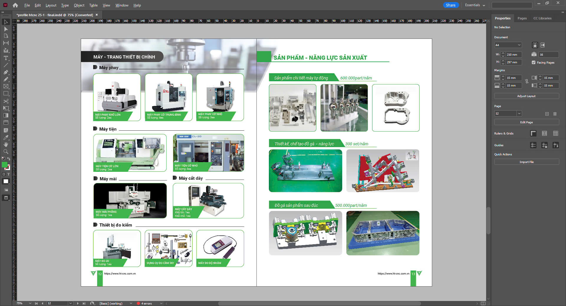Viewport: 566px width, 306px height.
Task: Toggle Show Guides button
Action: (533, 145)
